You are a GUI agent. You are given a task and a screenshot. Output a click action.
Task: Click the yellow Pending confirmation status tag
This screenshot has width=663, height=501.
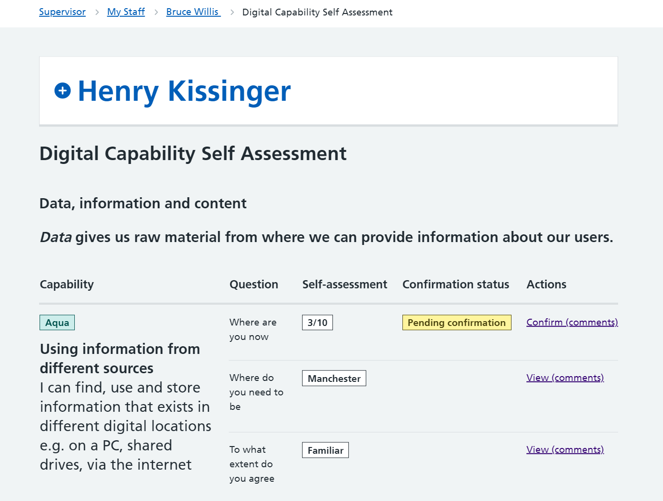(x=456, y=323)
